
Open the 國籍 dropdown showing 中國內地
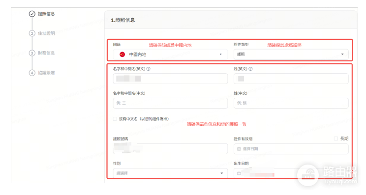pyautogui.click(x=170, y=55)
